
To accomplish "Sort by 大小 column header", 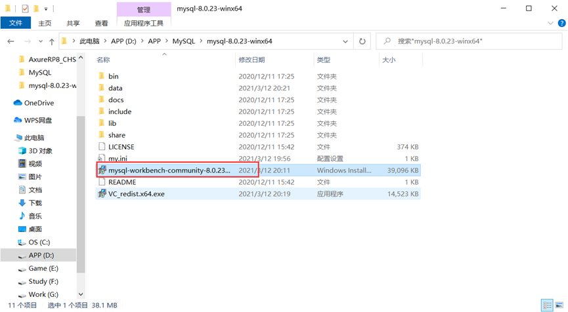I will tap(389, 60).
